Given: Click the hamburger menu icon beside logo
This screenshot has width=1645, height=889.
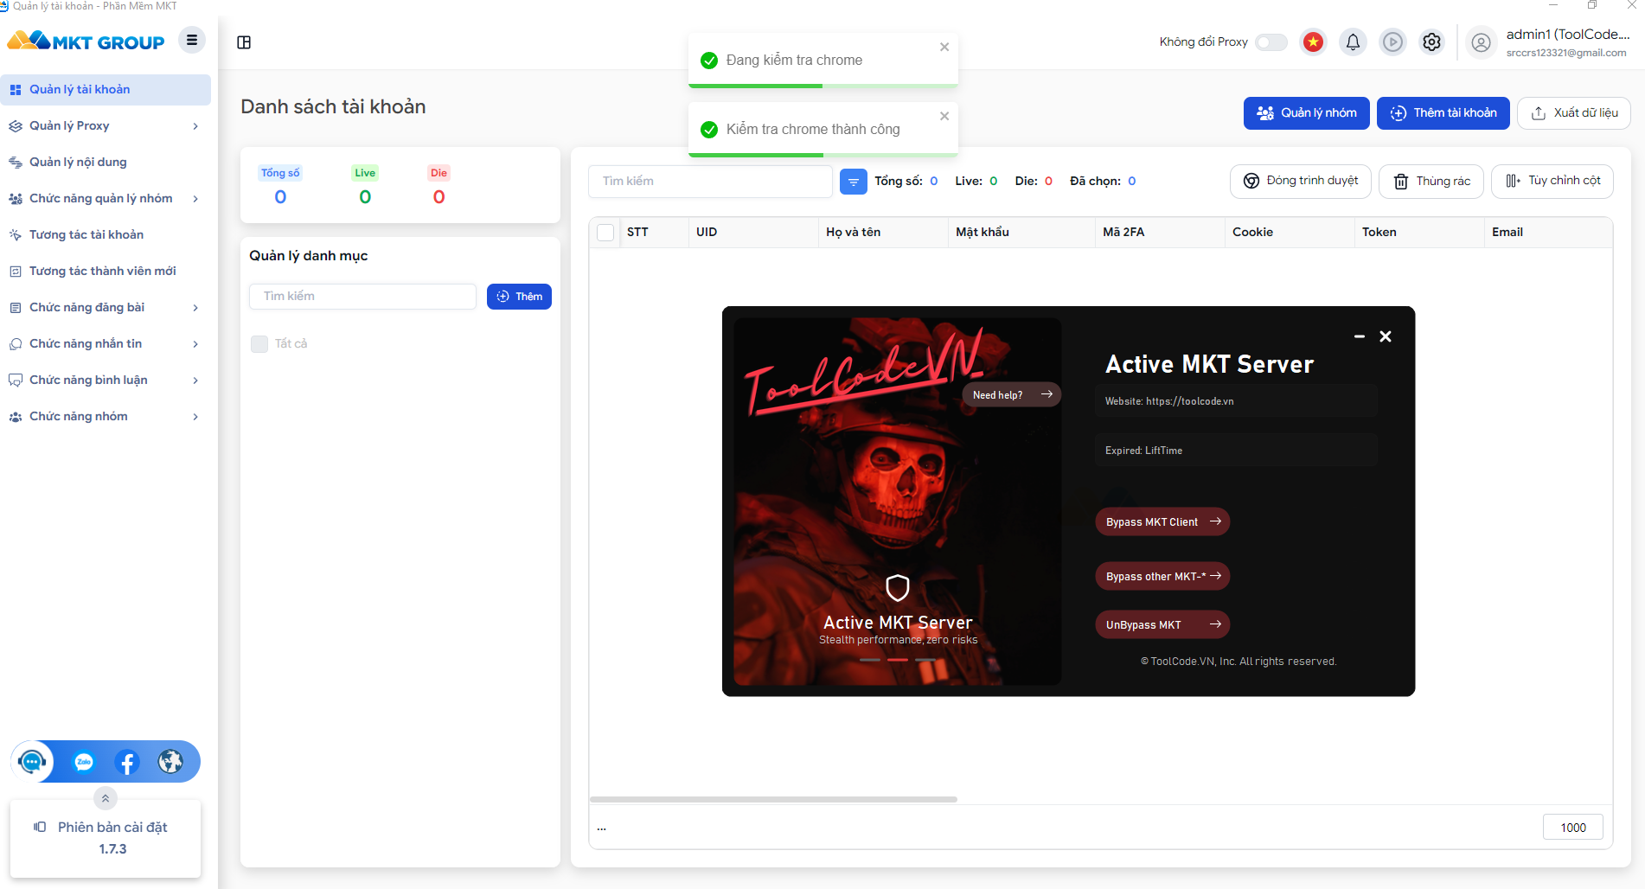Looking at the screenshot, I should pyautogui.click(x=192, y=41).
